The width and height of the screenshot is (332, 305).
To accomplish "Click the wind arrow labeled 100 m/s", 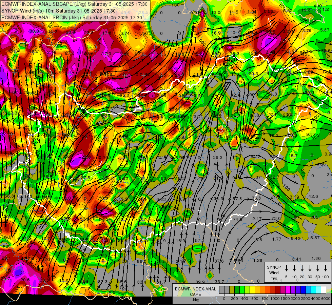I will pyautogui.click(x=326, y=268).
